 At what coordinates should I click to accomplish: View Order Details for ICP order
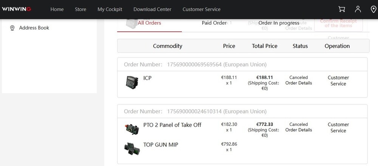[x=299, y=83]
